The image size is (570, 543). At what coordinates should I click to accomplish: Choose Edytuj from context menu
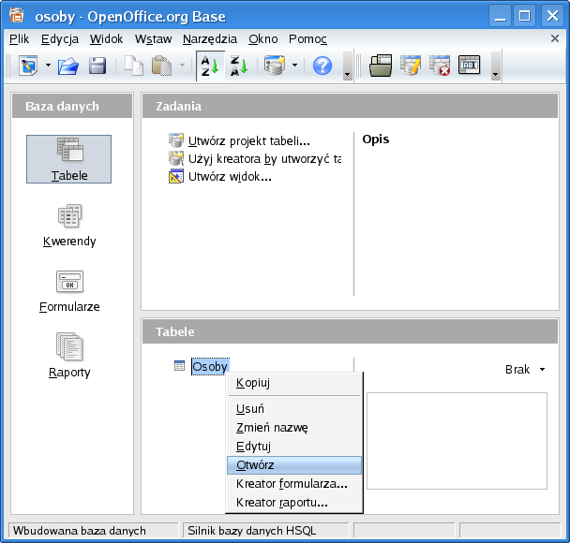(294, 447)
